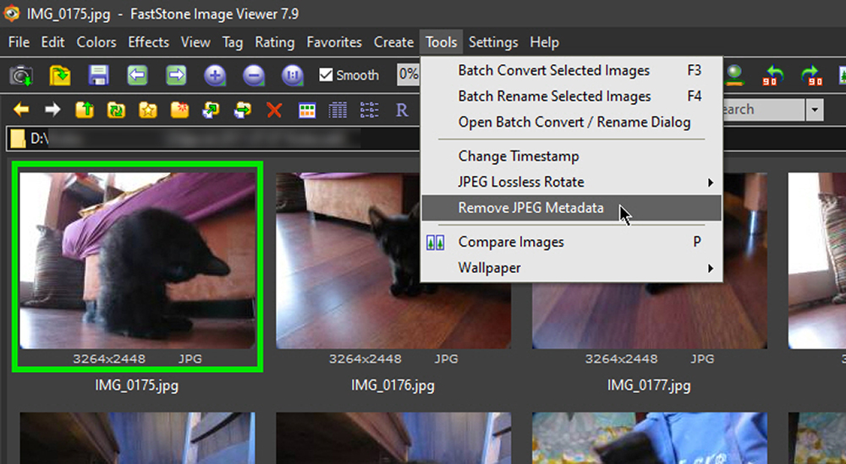This screenshot has height=464, width=846.
Task: Click the rotate left 90 icon
Action: click(x=774, y=75)
